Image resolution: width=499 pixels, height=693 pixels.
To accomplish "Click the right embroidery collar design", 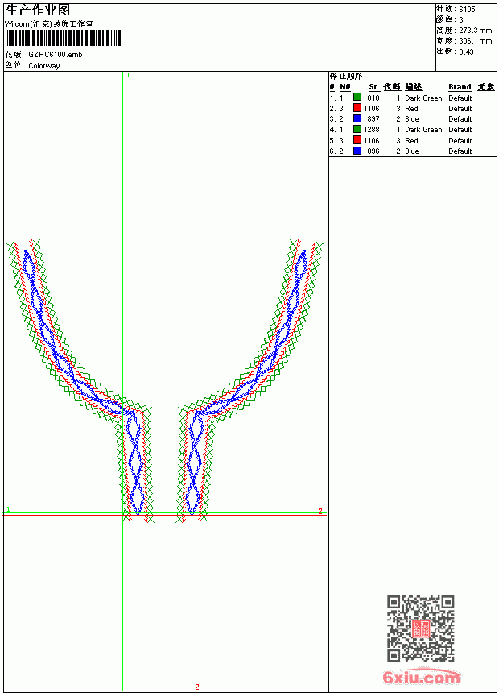I will point(249,381).
